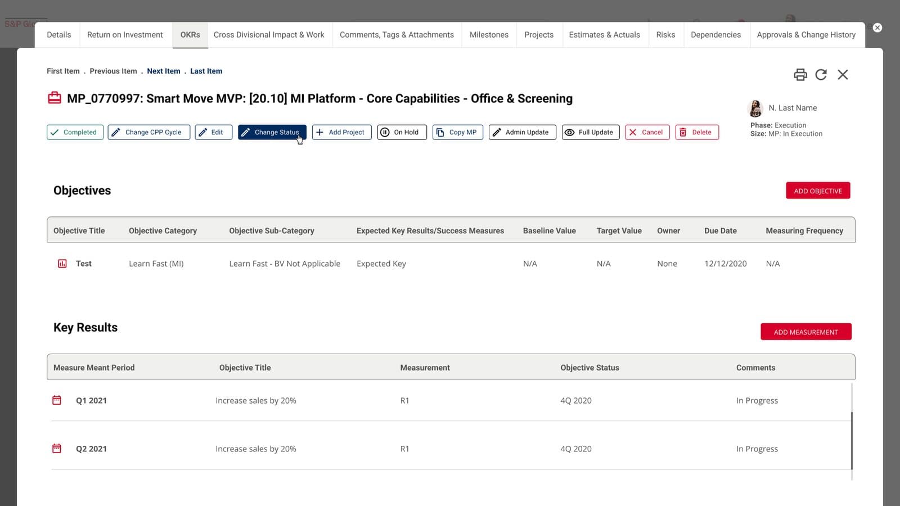Click the round close icon at the corner
This screenshot has height=506, width=900.
[x=877, y=28]
